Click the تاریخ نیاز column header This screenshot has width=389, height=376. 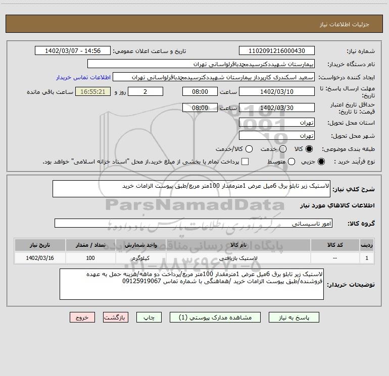tap(40, 245)
